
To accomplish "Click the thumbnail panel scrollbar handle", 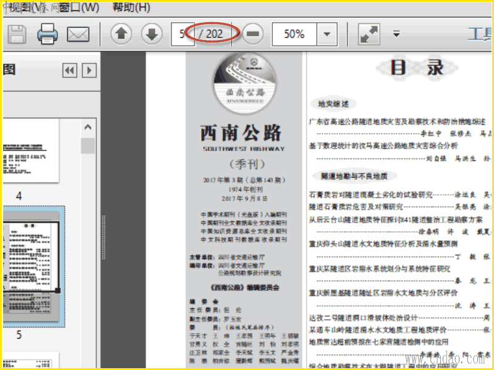I will pos(88,146).
